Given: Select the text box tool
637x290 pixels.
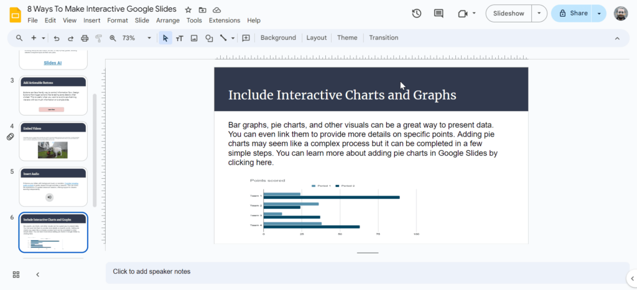Looking at the screenshot, I should tap(180, 38).
